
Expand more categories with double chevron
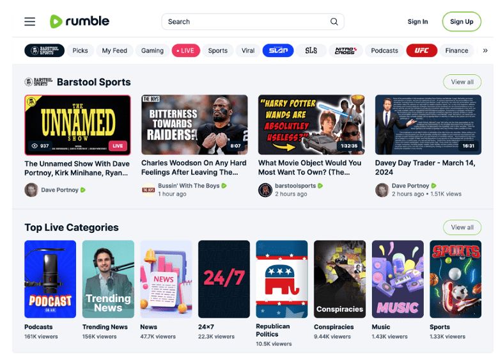coord(485,51)
